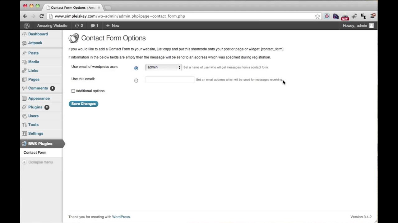The width and height of the screenshot is (398, 223).
Task: Click the Save Changes button
Action: tap(83, 104)
